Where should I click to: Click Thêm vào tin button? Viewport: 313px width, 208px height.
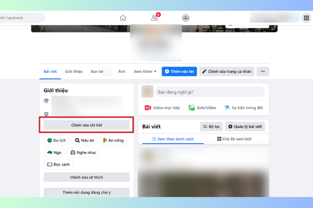point(179,72)
